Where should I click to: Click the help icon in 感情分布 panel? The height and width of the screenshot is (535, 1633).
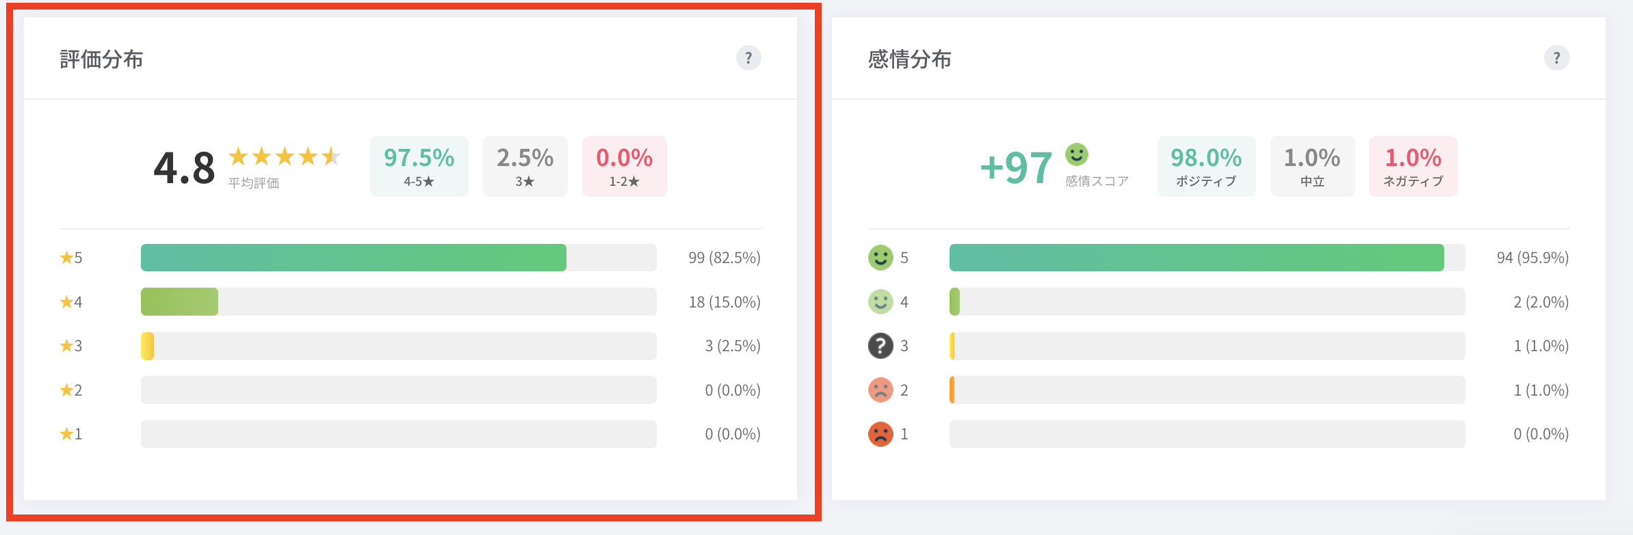[x=1556, y=58]
